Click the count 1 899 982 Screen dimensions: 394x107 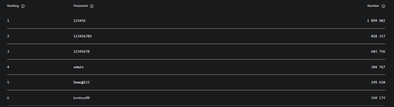[376, 21]
